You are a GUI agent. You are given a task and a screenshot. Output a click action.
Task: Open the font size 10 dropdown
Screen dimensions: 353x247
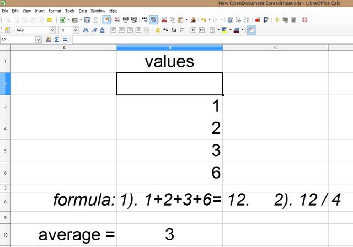(x=76, y=30)
